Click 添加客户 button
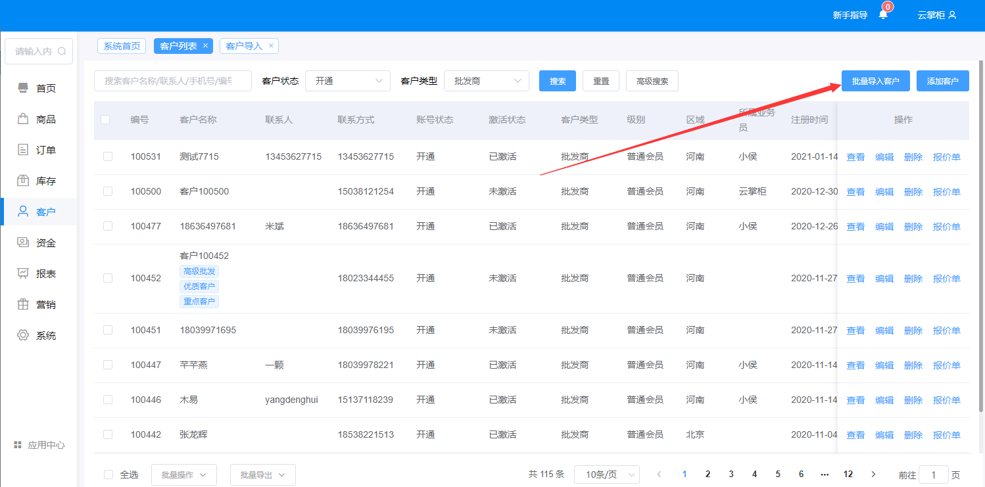 coord(943,81)
